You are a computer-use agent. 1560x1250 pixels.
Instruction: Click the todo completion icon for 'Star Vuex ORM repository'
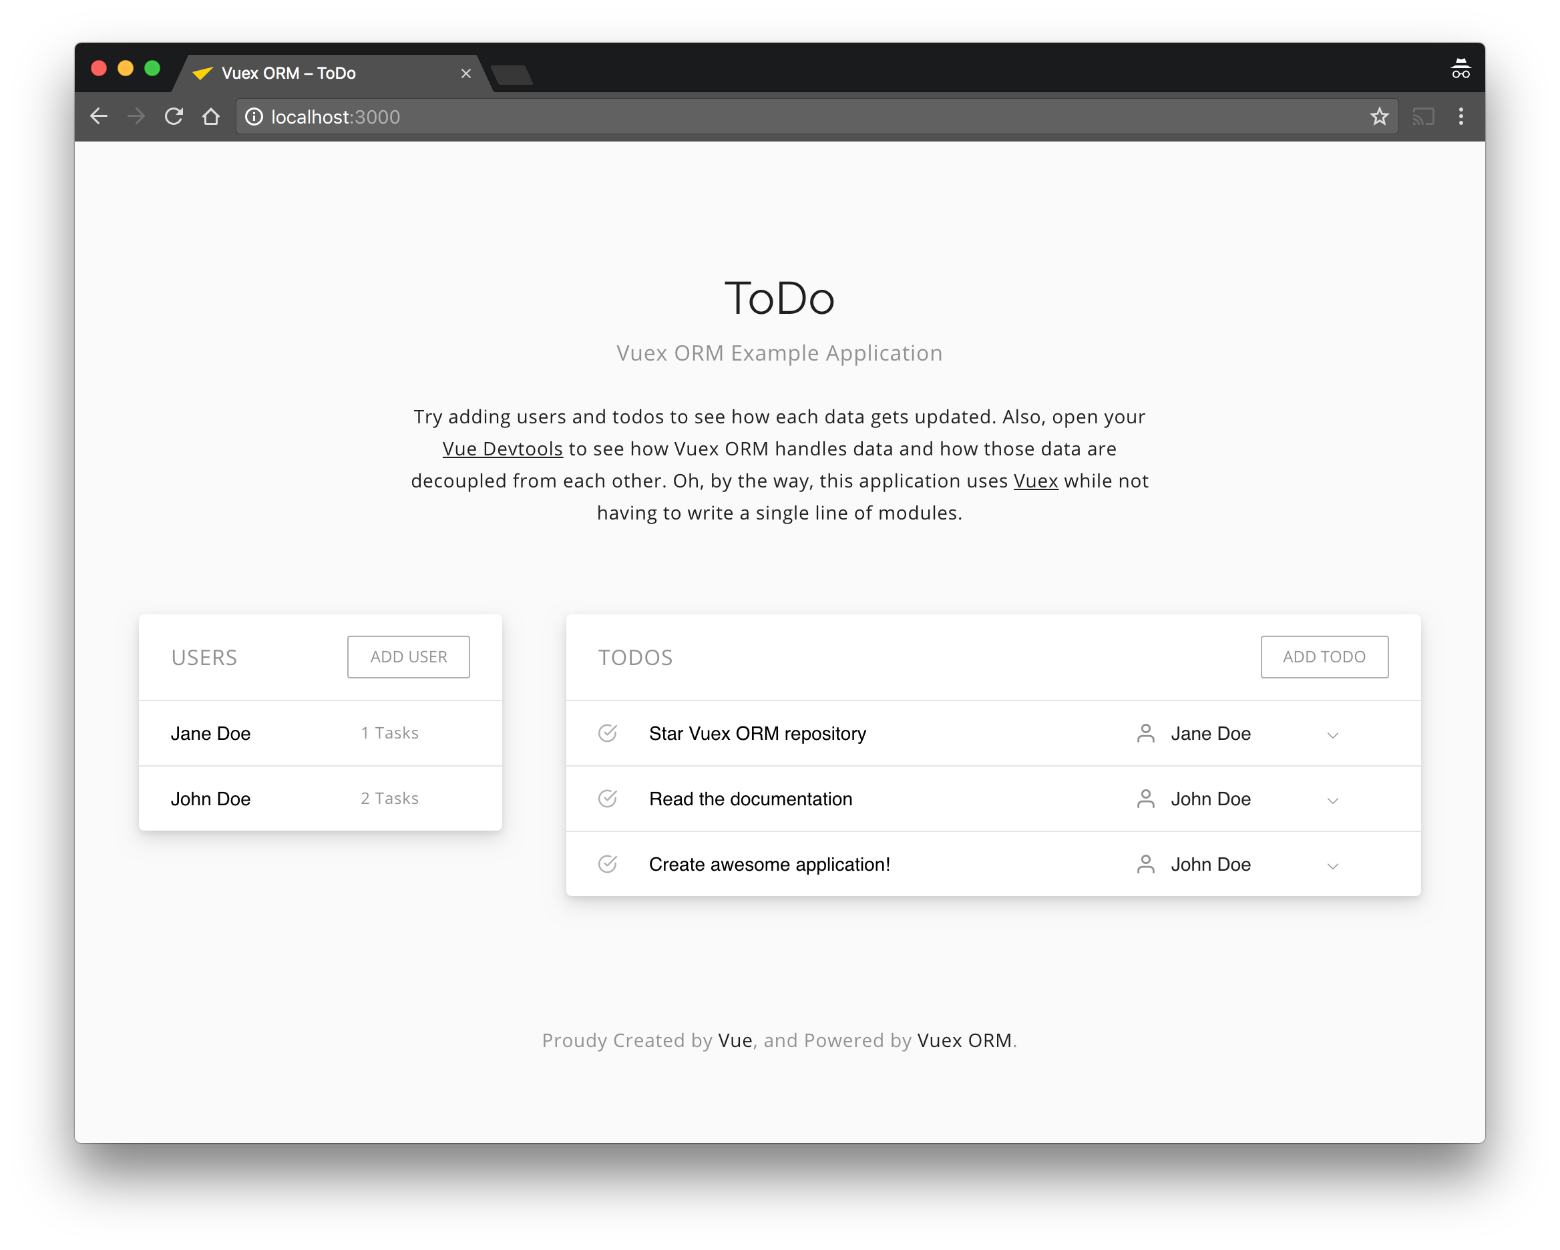click(x=608, y=732)
